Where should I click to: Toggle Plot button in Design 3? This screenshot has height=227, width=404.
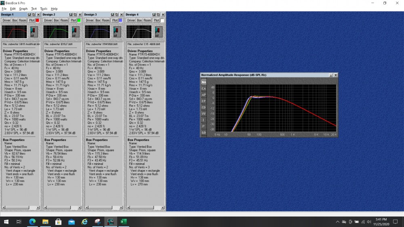pos(115,20)
